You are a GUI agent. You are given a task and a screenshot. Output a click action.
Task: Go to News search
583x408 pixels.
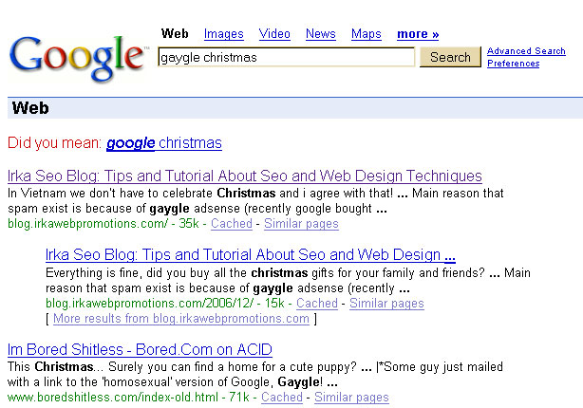[x=321, y=34]
